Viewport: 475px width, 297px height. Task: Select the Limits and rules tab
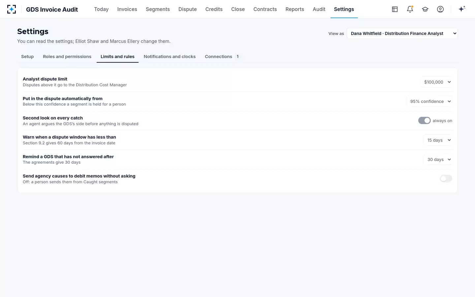pyautogui.click(x=117, y=56)
